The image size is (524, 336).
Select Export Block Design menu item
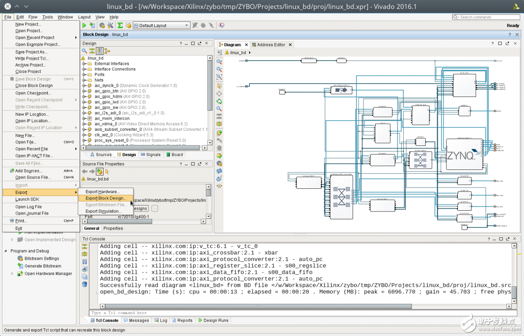[x=106, y=198]
